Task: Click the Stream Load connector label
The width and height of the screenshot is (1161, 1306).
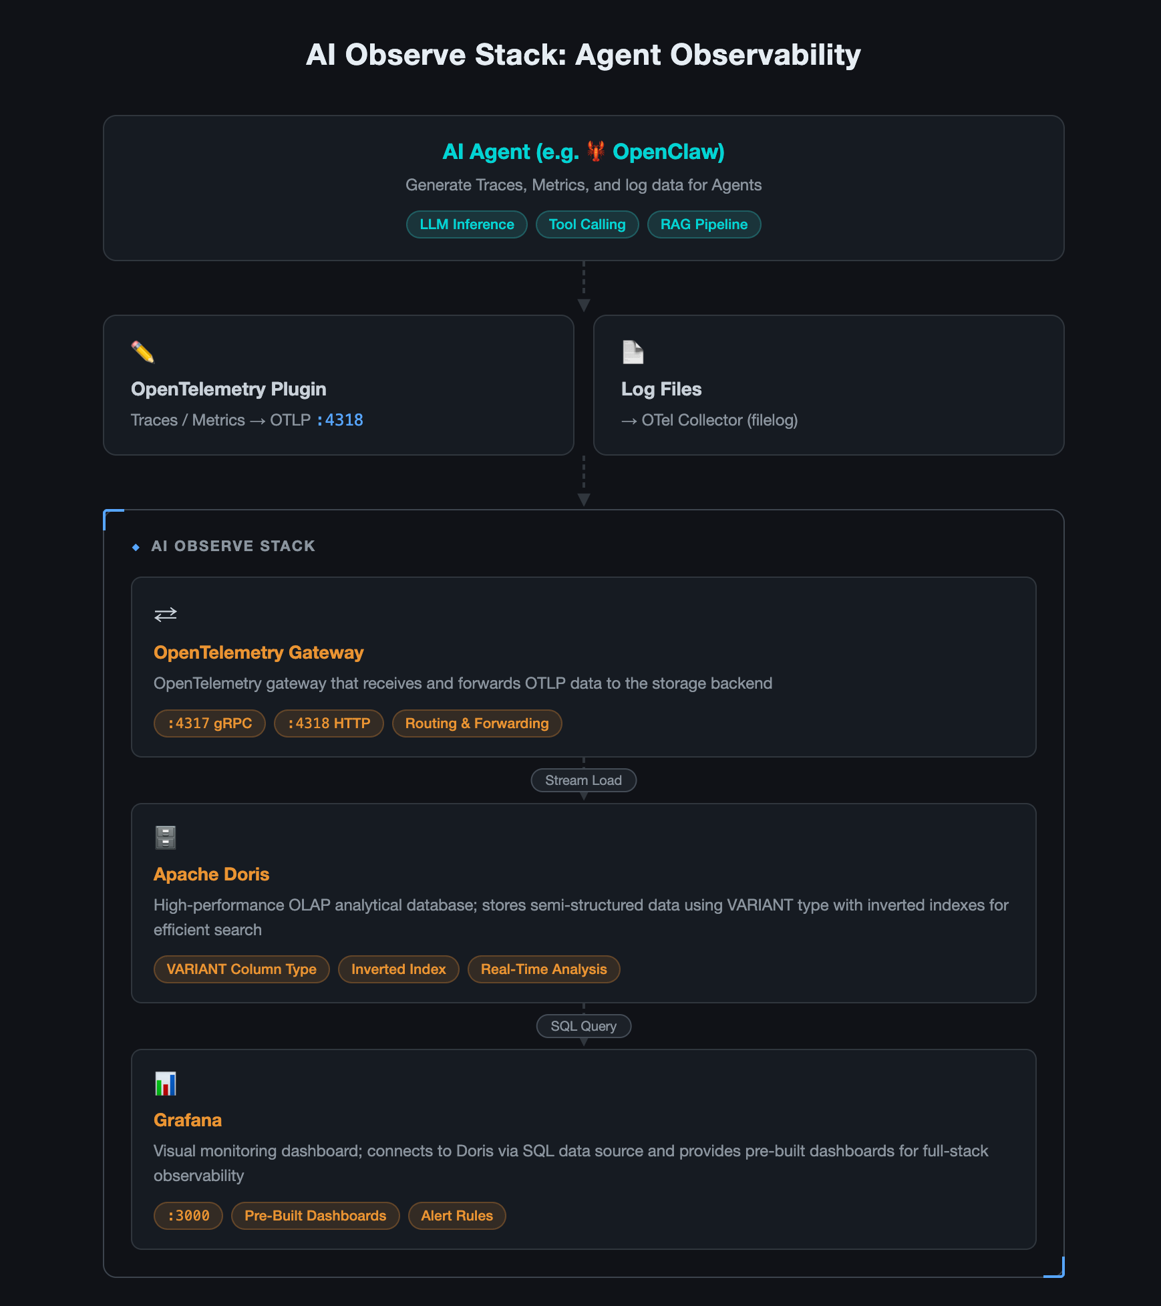Action: coord(583,780)
